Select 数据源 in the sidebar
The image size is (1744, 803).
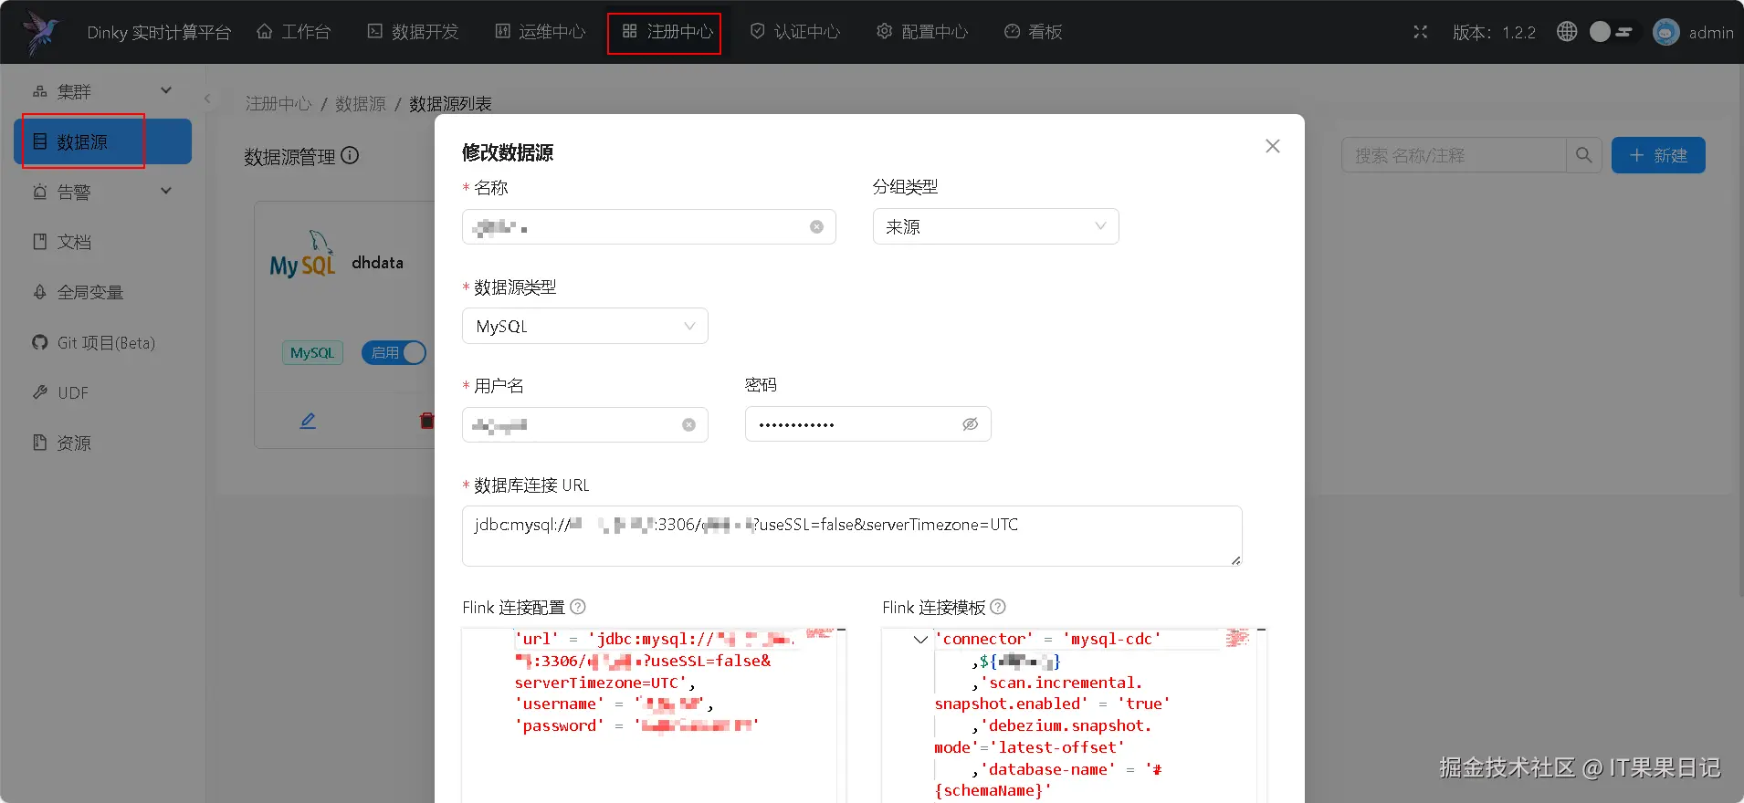pos(102,141)
